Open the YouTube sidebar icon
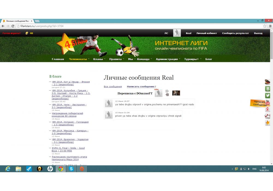The image size is (273, 191). coord(268,102)
